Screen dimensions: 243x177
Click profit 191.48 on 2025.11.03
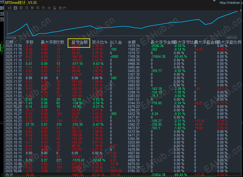pyautogui.click(x=77, y=96)
